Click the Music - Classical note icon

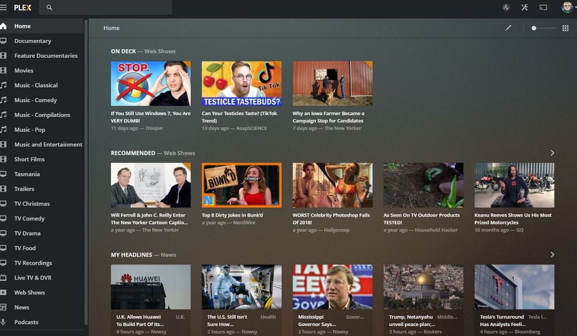[3, 85]
